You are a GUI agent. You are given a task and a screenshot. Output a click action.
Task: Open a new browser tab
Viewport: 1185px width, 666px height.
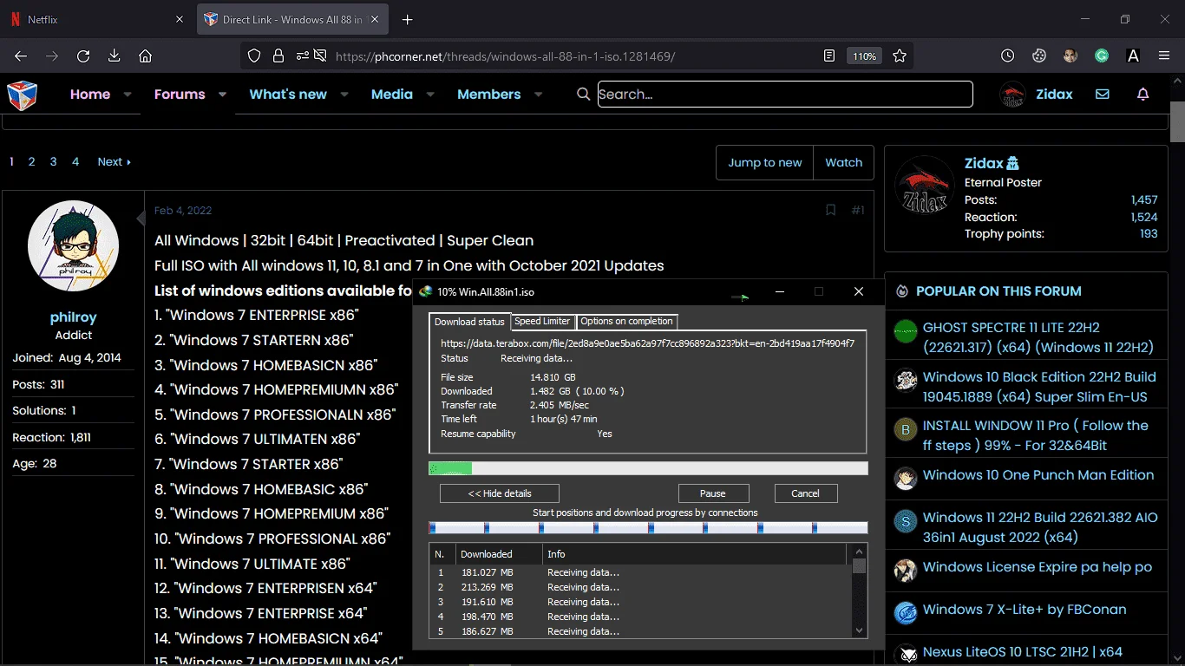408,20
